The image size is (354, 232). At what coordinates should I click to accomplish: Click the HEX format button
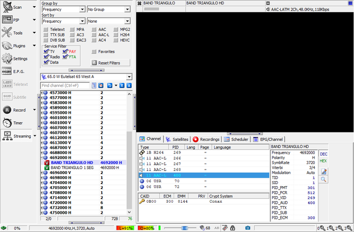coord(323,161)
